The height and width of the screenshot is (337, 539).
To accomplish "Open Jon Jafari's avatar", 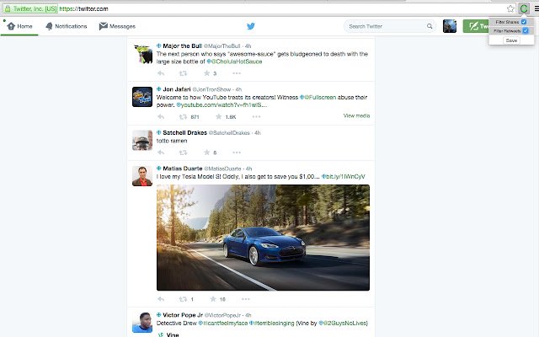I will tap(142, 97).
